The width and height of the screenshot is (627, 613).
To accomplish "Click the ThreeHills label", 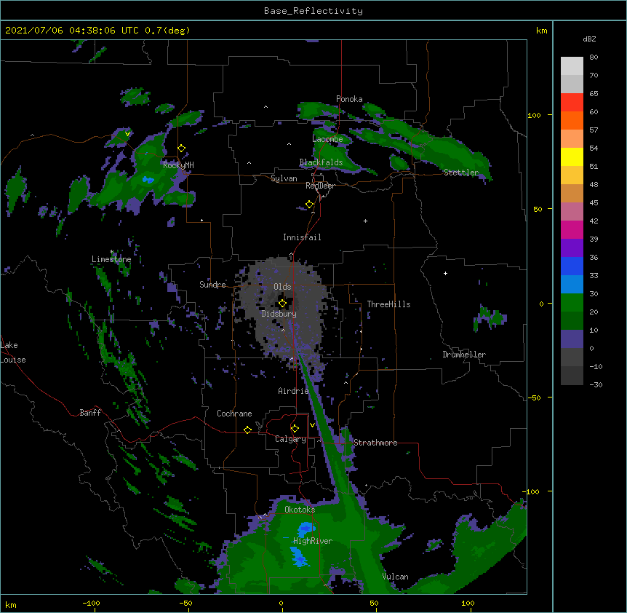I will (x=388, y=304).
